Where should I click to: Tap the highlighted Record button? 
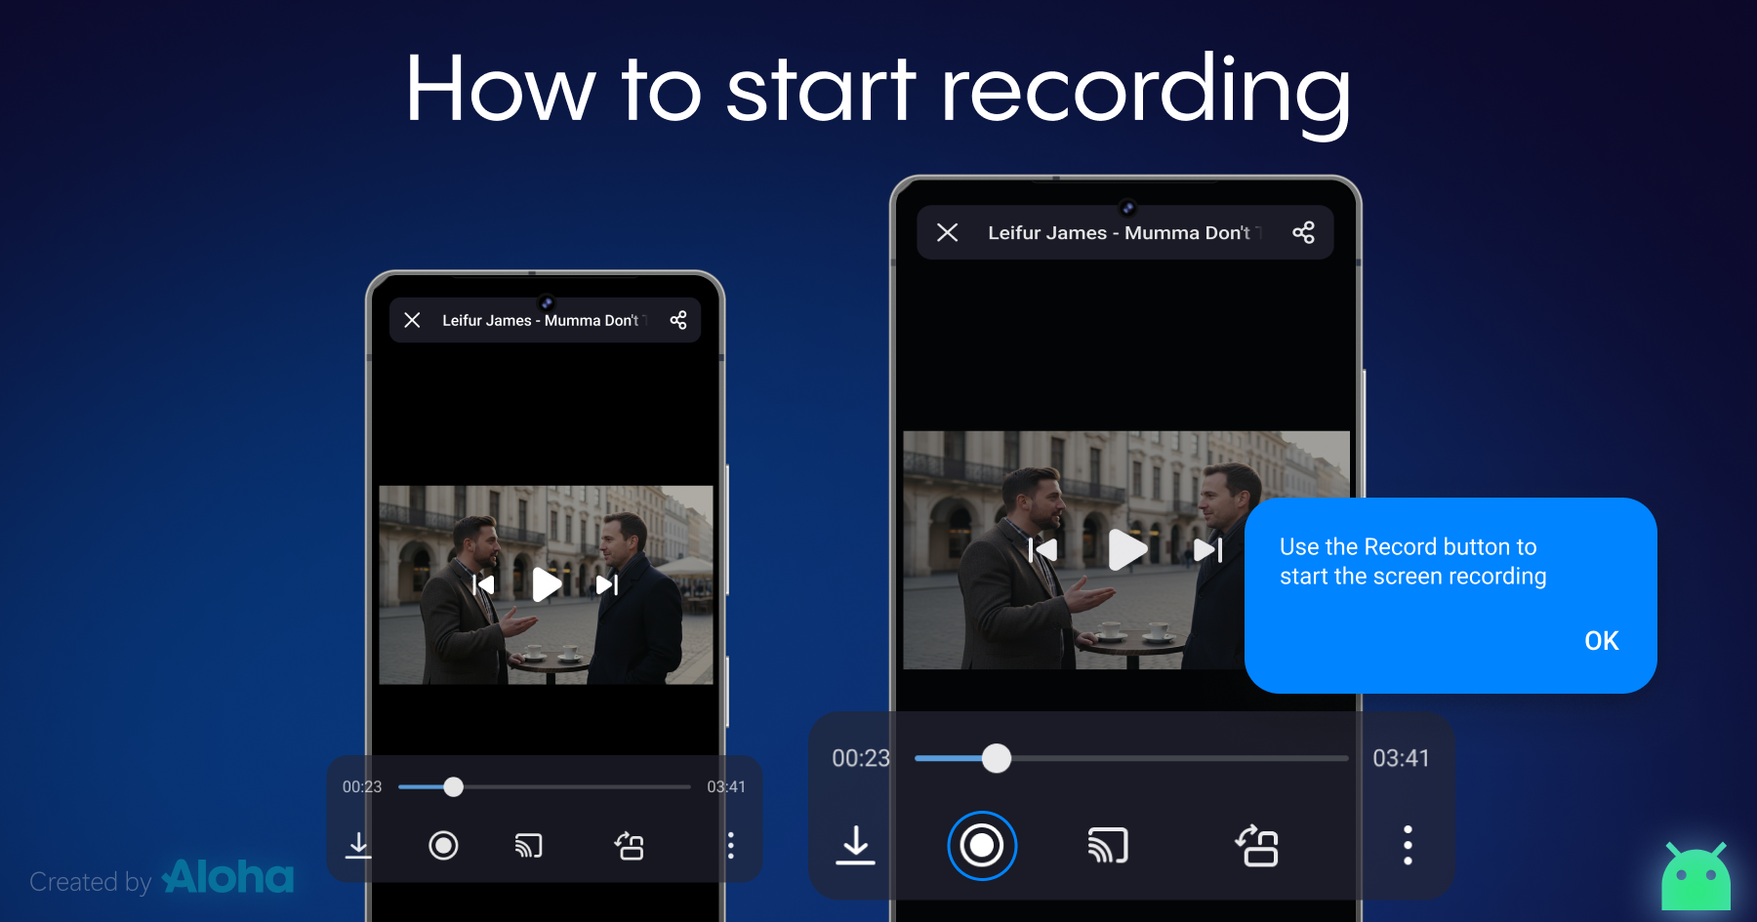[x=982, y=846]
